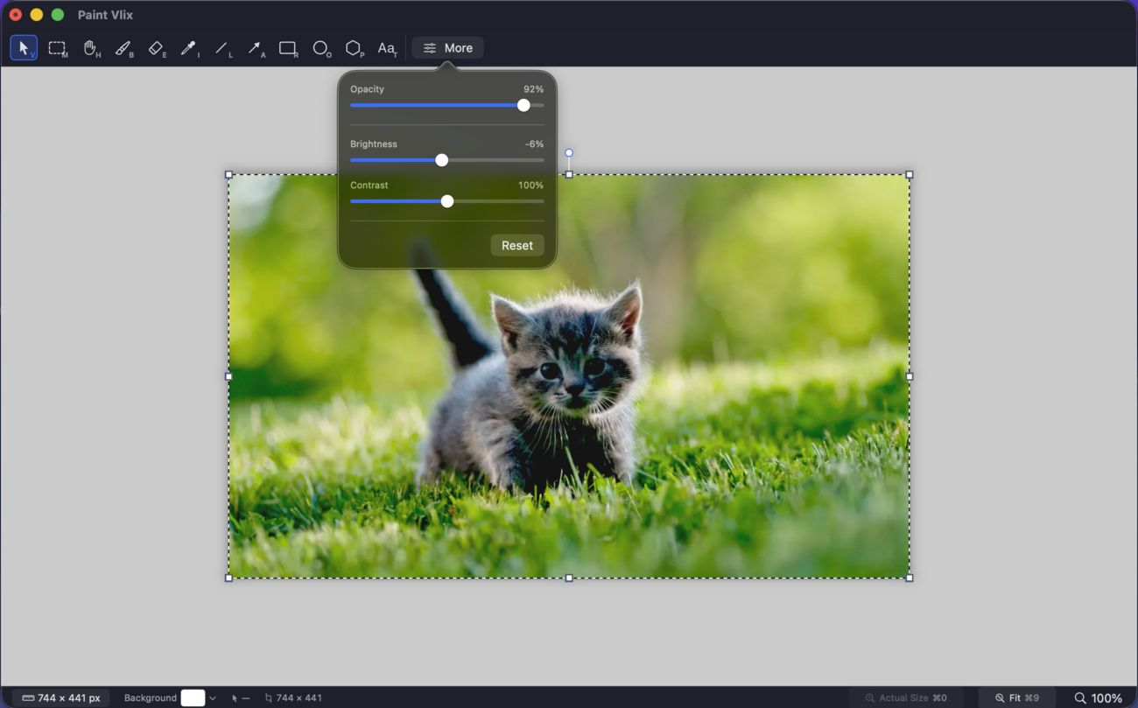
Task: Click the Opacity slider handle
Action: tap(523, 105)
